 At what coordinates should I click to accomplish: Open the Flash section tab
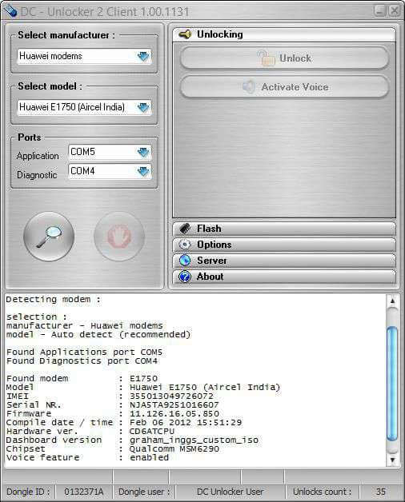tap(284, 229)
